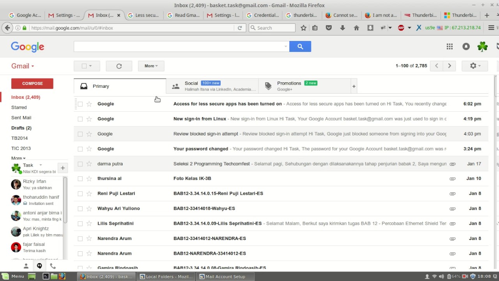
Task: Tick the checkbox for Reni Puji Lestari email
Action: point(80,194)
